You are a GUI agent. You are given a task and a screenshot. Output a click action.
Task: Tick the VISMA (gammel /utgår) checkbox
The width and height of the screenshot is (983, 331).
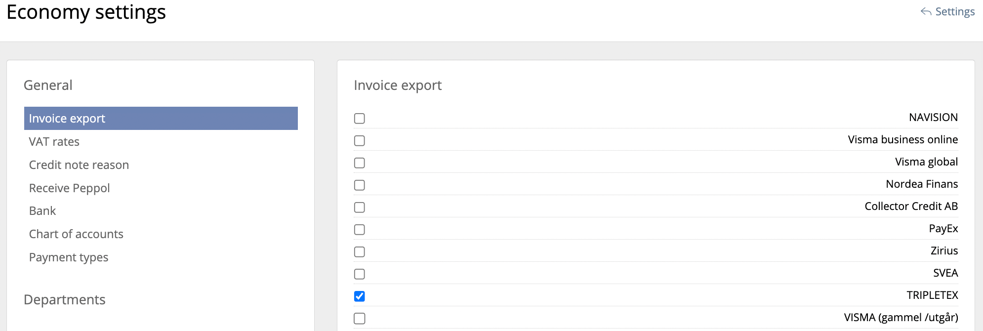point(360,319)
